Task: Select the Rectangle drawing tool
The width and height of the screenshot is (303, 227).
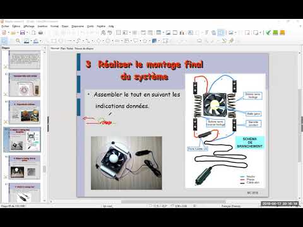Action: tap(54, 41)
